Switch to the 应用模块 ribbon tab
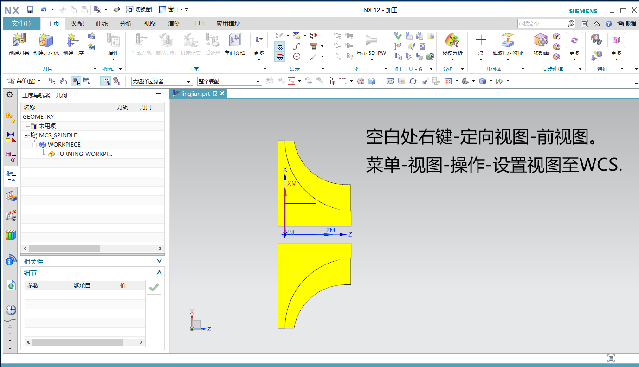Screen dimensions: 639x367 [x=228, y=24]
